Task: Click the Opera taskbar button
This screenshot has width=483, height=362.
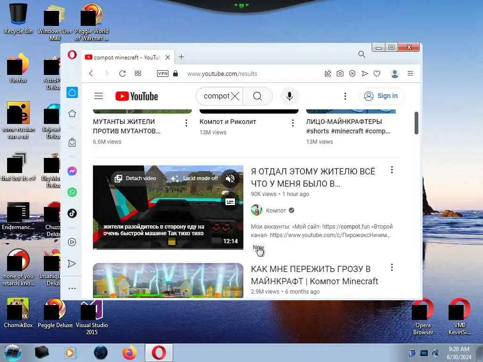Action: [x=159, y=353]
